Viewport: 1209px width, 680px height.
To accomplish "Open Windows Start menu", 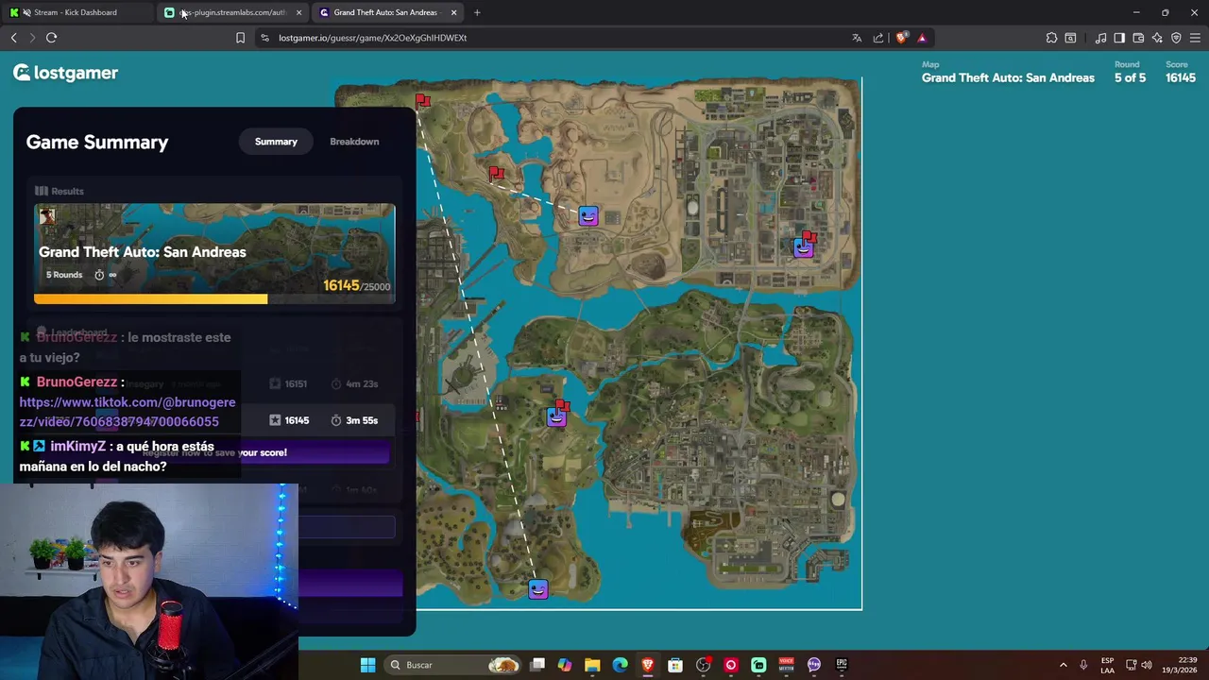I will click(367, 665).
